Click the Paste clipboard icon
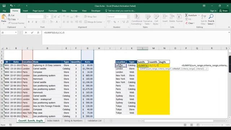Viewport: 231px width, 130px height. click(4, 17)
